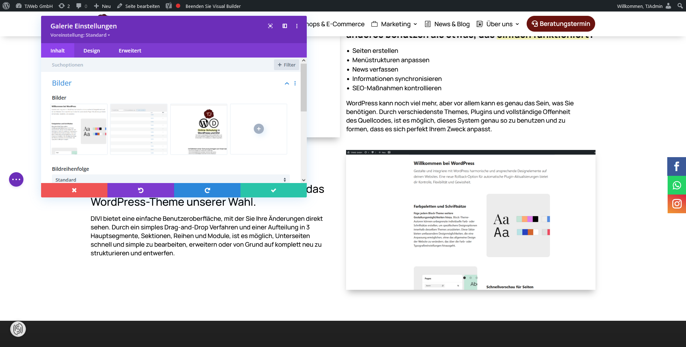The width and height of the screenshot is (686, 347).
Task: Click the Filter button
Action: click(x=287, y=65)
